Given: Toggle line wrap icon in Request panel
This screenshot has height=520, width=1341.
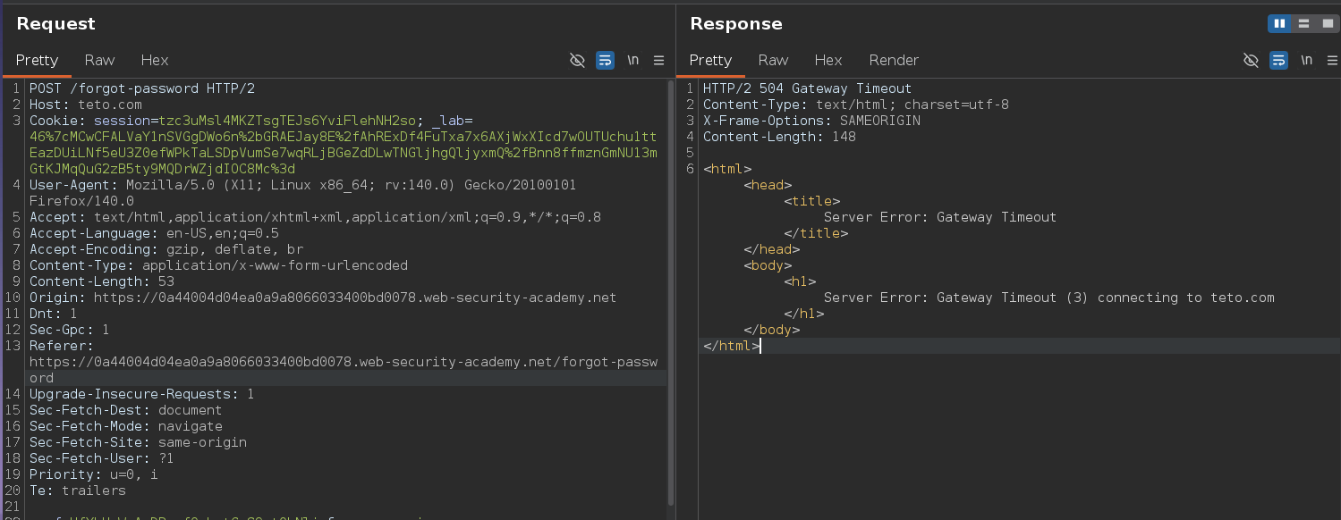Looking at the screenshot, I should coord(605,60).
